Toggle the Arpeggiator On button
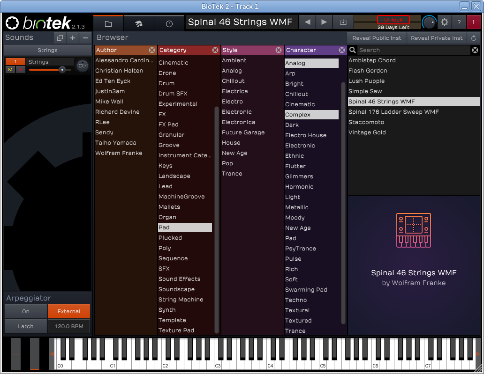This screenshot has height=374, width=484. tap(26, 311)
